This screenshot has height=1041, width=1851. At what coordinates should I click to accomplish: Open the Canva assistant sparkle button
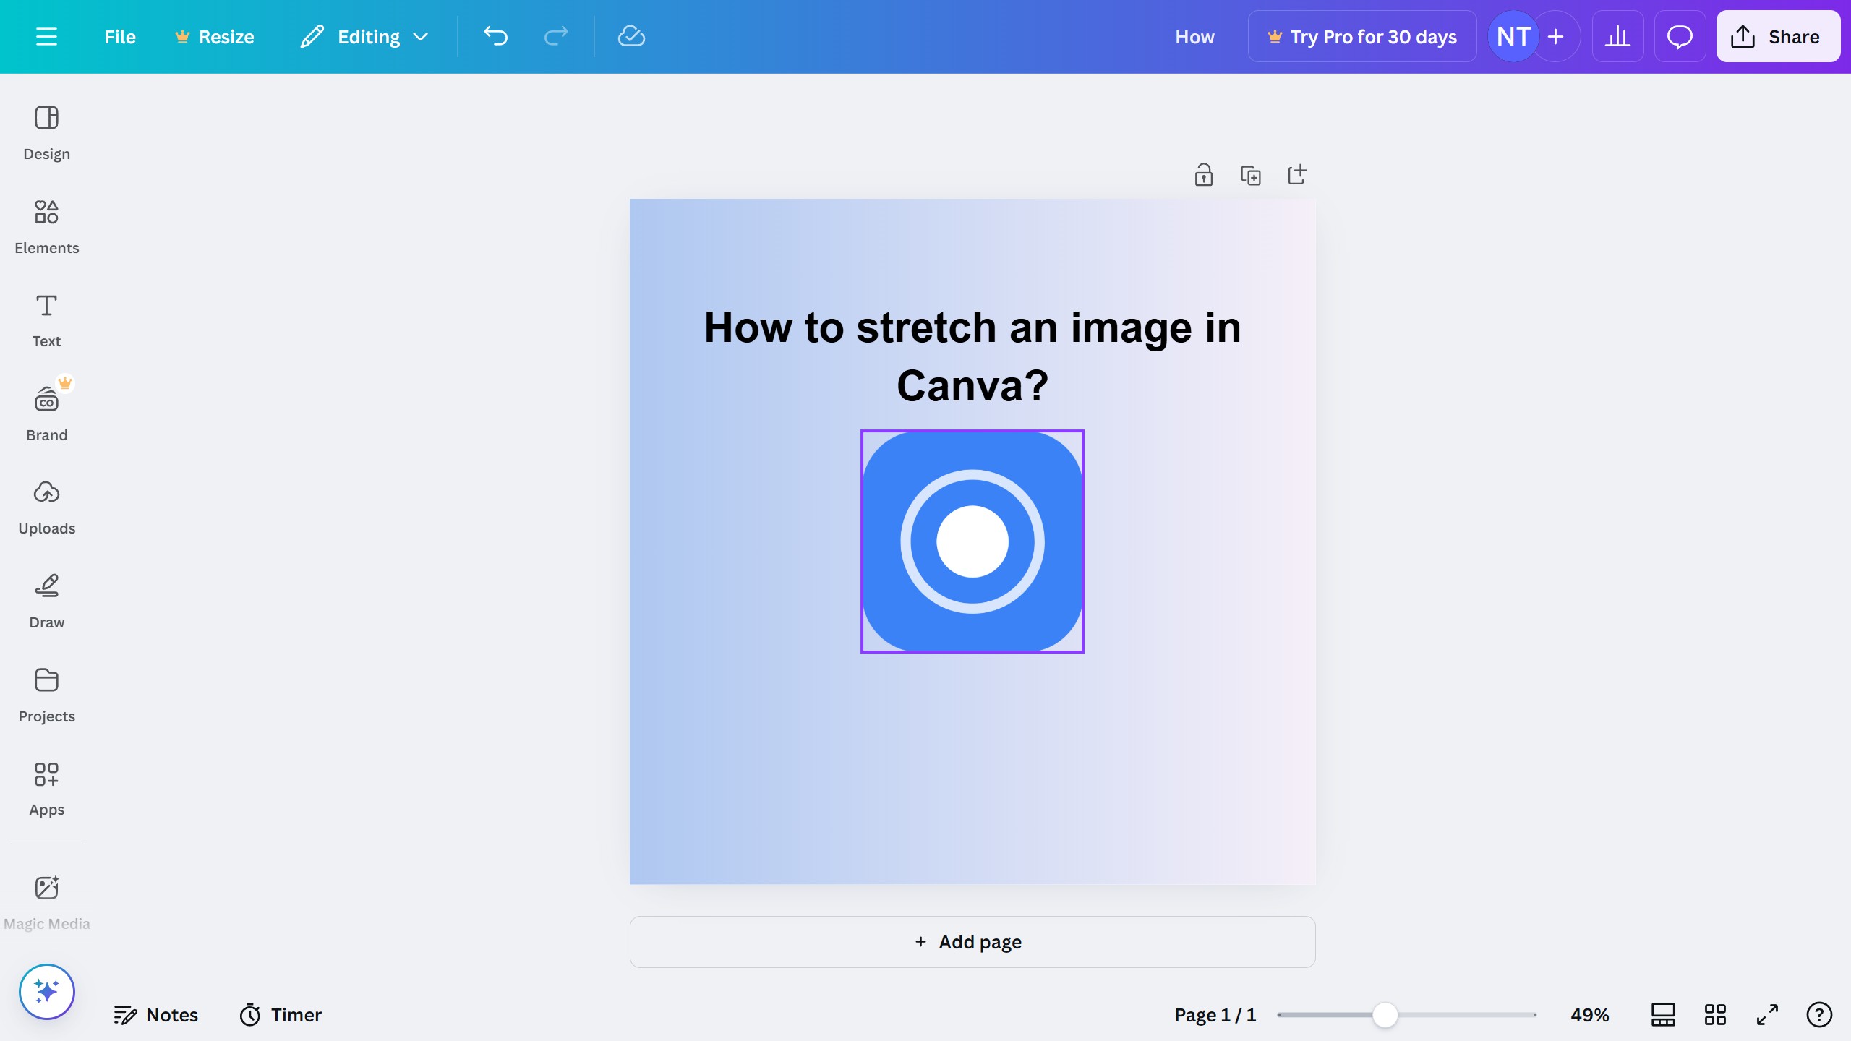tap(46, 991)
